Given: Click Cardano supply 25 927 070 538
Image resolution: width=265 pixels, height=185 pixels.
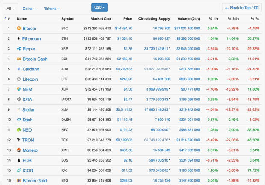Looking at the screenshot, I should (x=156, y=69).
